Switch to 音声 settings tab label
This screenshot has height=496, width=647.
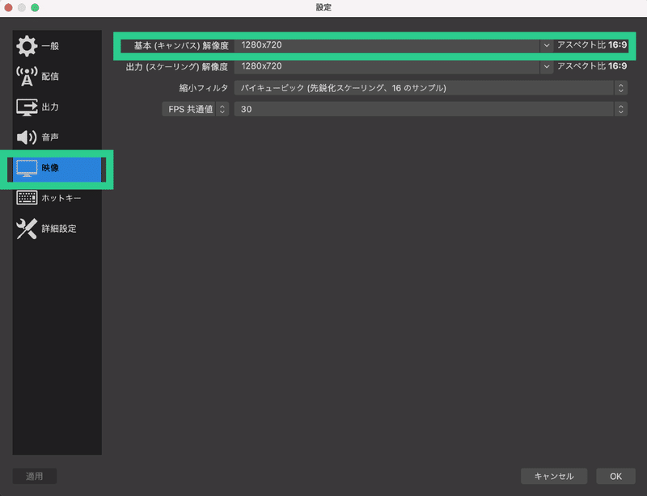[50, 137]
